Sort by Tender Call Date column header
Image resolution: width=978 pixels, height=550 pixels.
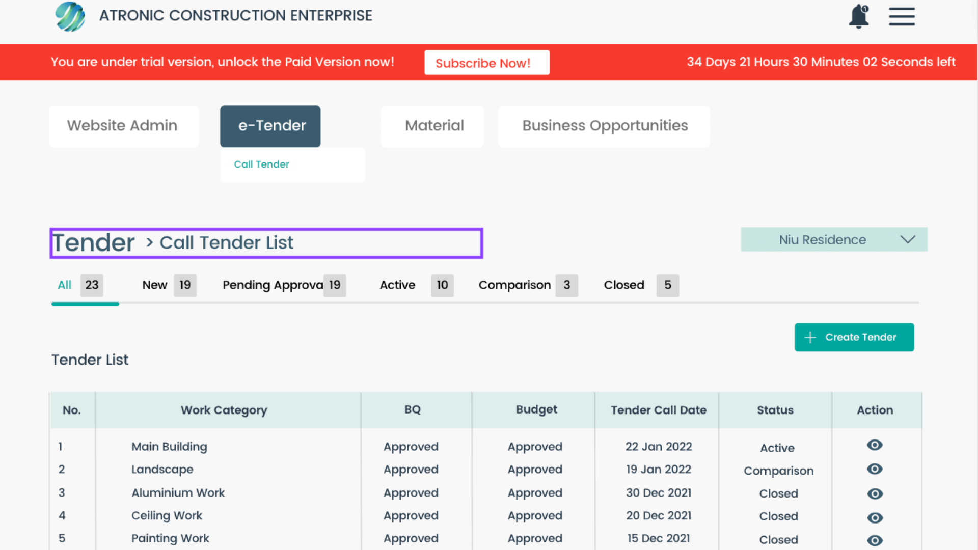tap(658, 410)
